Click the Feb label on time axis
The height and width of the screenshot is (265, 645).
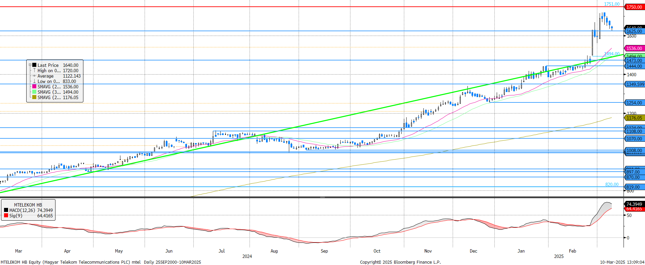[x=572, y=251]
